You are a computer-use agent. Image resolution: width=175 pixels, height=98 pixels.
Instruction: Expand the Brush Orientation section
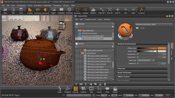pyautogui.click(x=142, y=73)
